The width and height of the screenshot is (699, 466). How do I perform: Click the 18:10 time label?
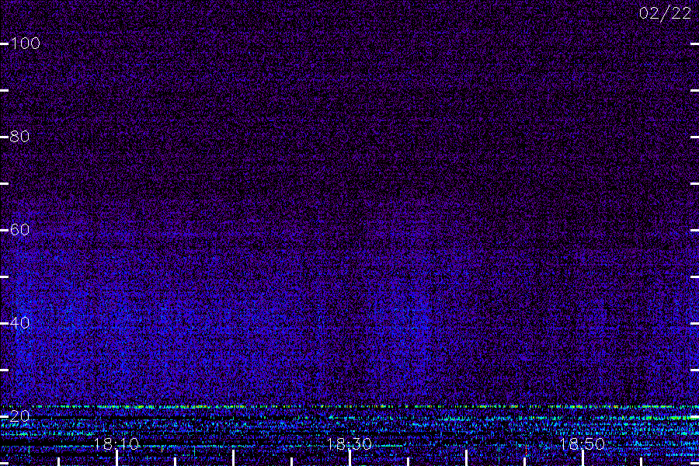[116, 444]
